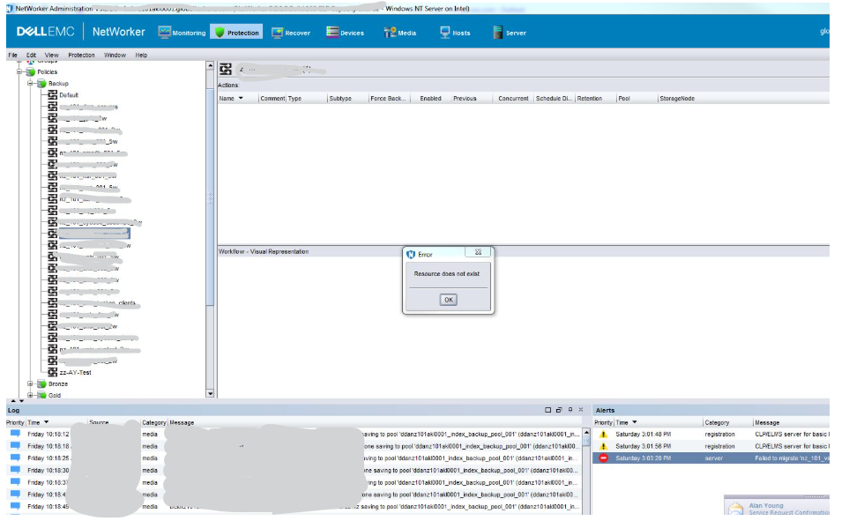
Task: Open the Edit menu
Action: pyautogui.click(x=32, y=56)
